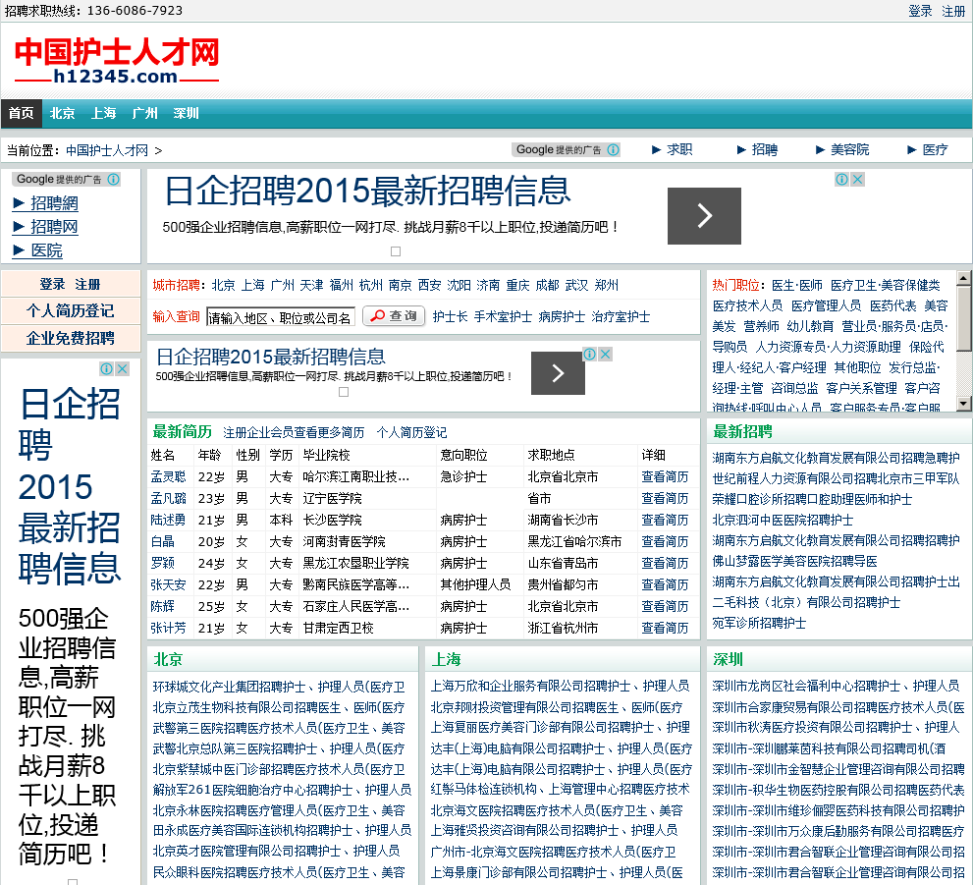
Task: Focus the region and job search input field
Action: click(x=280, y=317)
